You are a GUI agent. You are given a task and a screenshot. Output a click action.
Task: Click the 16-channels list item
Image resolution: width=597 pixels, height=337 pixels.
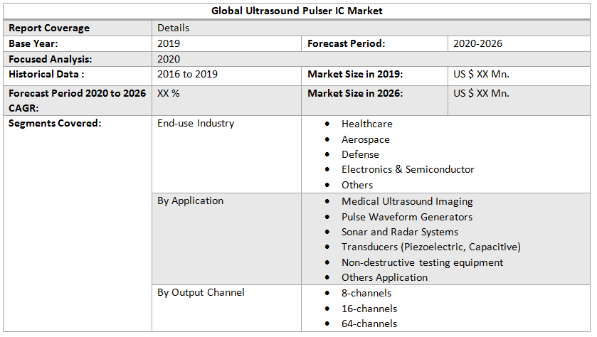click(x=369, y=309)
